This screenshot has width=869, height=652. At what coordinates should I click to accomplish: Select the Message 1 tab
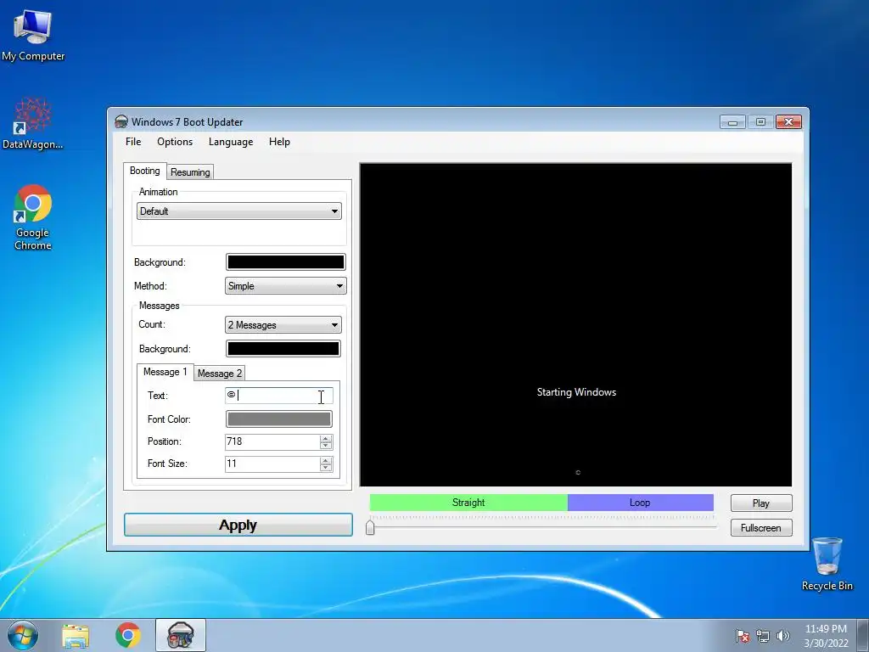tap(165, 372)
